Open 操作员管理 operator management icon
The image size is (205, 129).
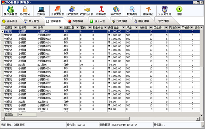(x=10, y=11)
